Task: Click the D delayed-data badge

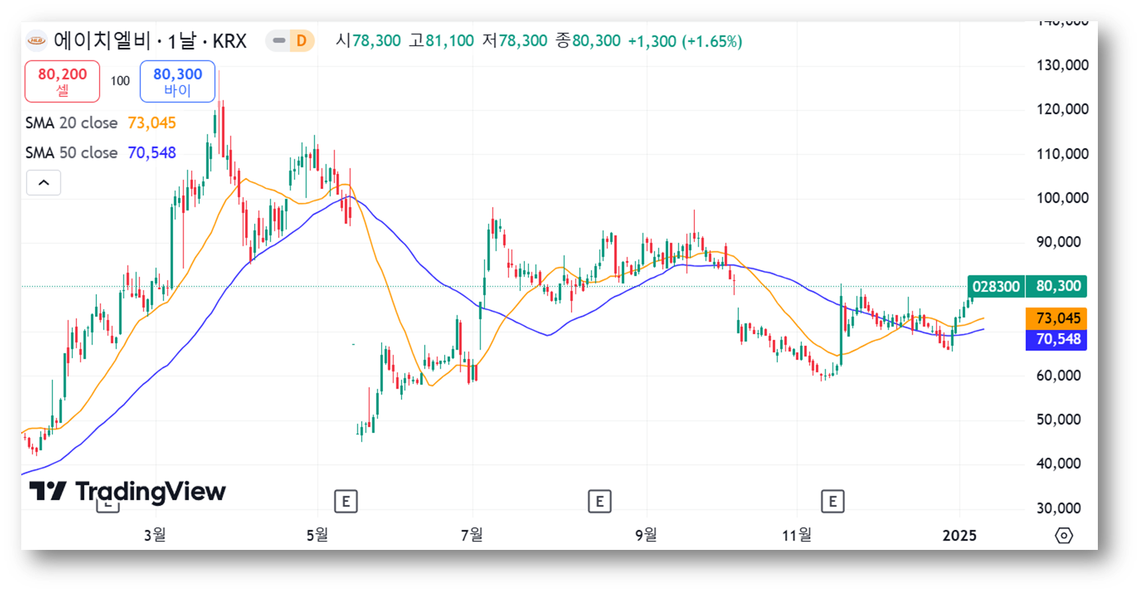Action: pyautogui.click(x=301, y=40)
